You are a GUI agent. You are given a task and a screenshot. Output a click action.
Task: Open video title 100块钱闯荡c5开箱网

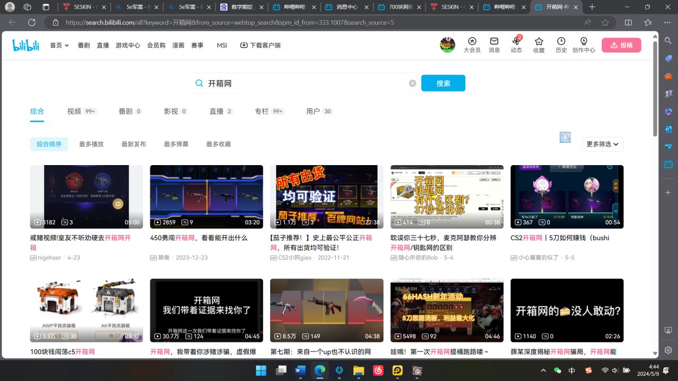(63, 352)
